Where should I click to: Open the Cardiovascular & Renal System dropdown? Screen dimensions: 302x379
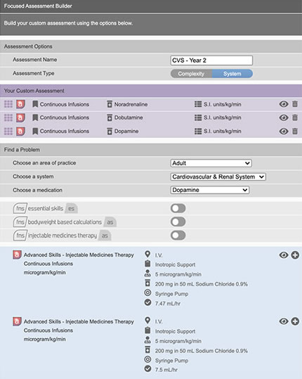pyautogui.click(x=218, y=176)
